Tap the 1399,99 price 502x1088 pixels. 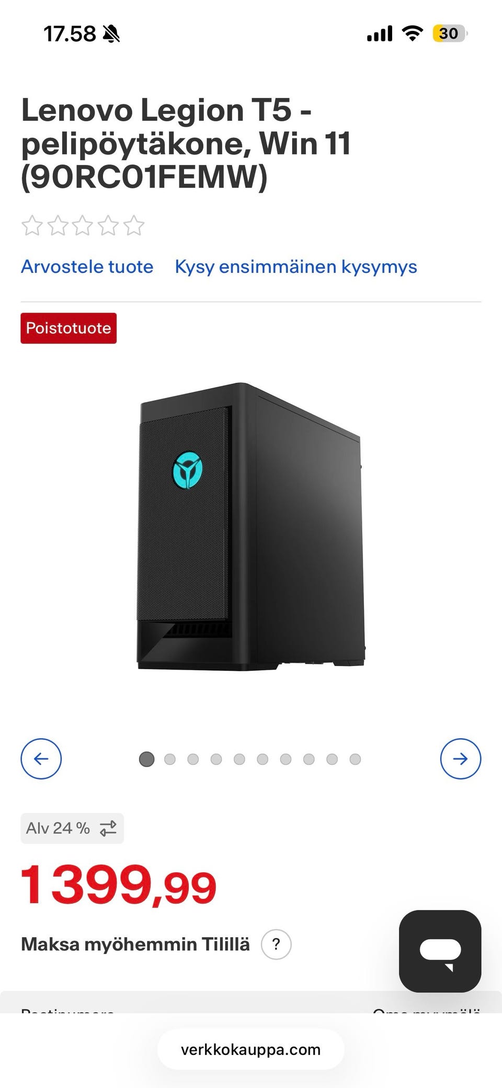pyautogui.click(x=119, y=885)
